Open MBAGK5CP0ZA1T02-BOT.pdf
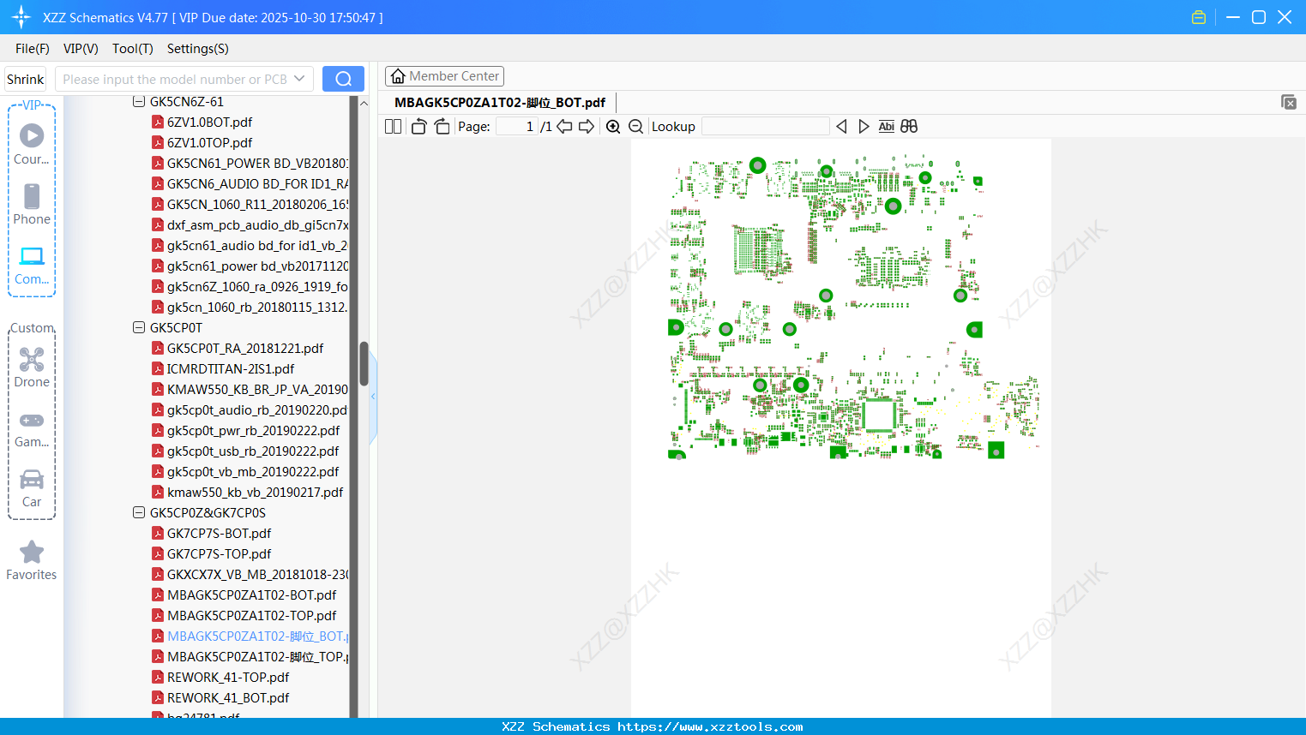This screenshot has height=735, width=1306. [x=251, y=595]
